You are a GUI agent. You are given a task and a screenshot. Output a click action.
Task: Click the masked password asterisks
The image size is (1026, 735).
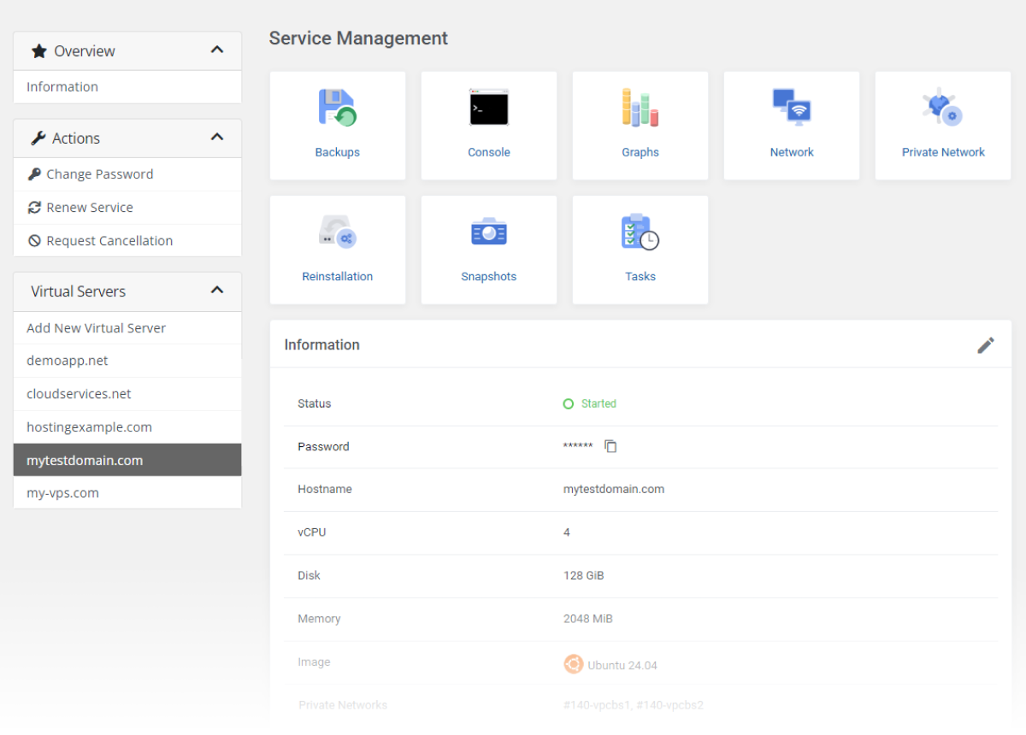pos(578,447)
